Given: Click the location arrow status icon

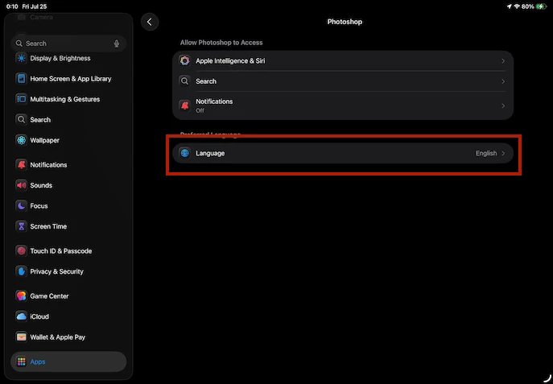Looking at the screenshot, I should coord(510,6).
